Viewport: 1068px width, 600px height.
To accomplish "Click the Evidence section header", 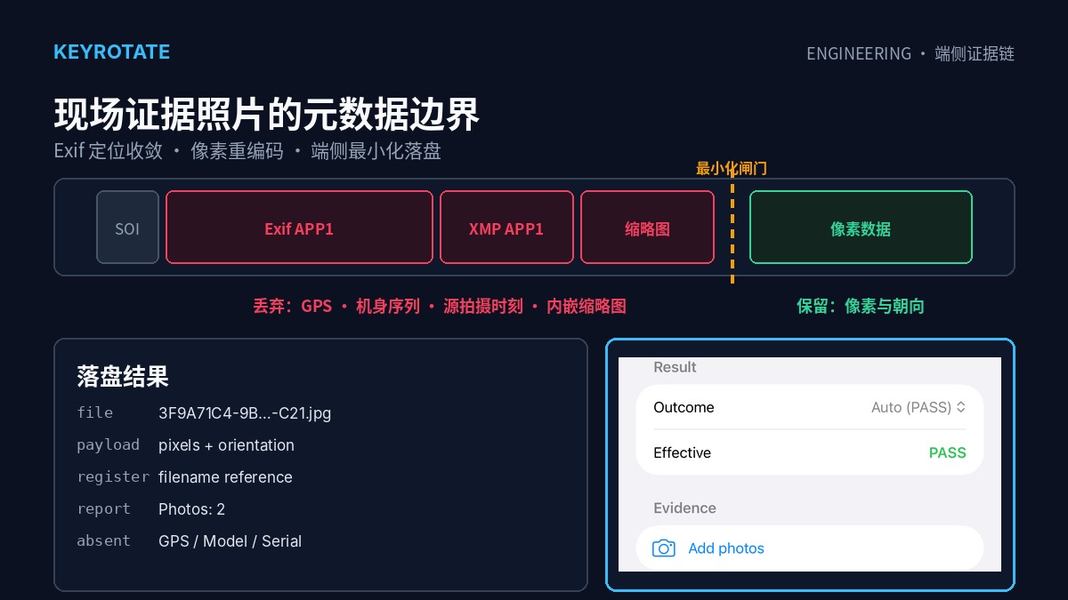I will 684,508.
